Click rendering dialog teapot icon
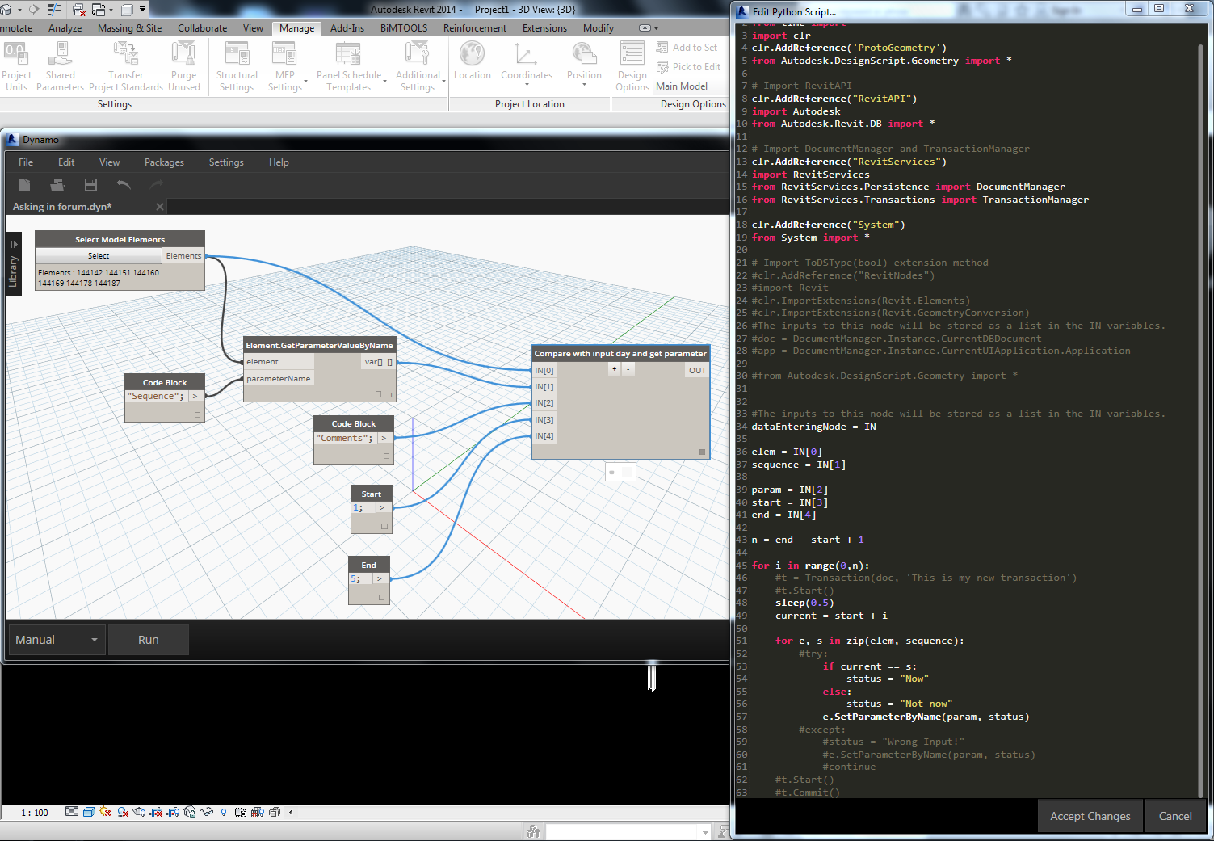This screenshot has height=841, width=1214. point(139,812)
